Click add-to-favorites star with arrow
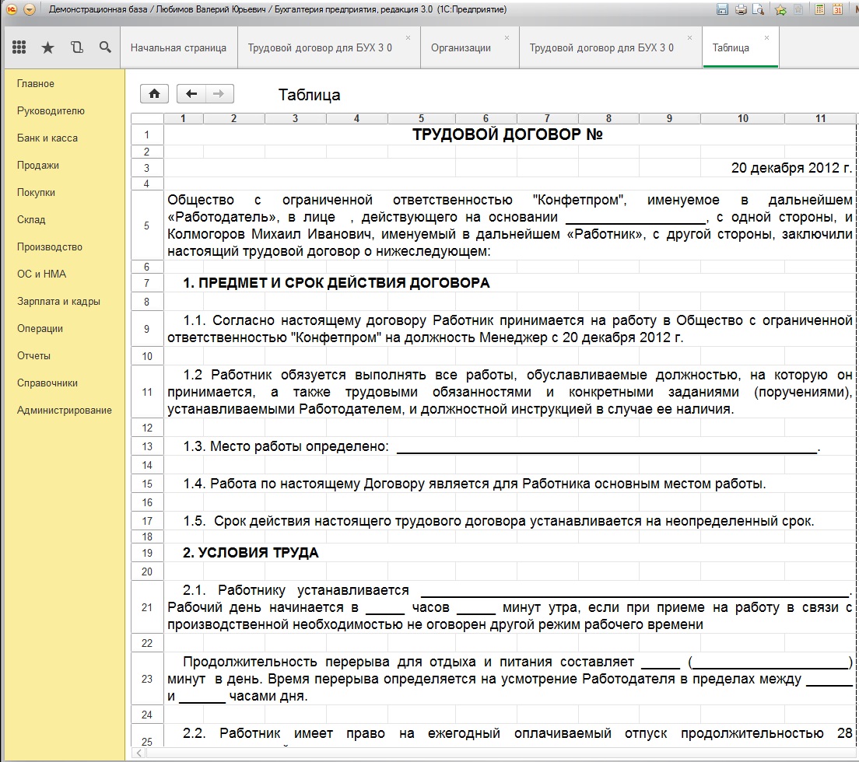This screenshot has width=859, height=762. (x=780, y=9)
